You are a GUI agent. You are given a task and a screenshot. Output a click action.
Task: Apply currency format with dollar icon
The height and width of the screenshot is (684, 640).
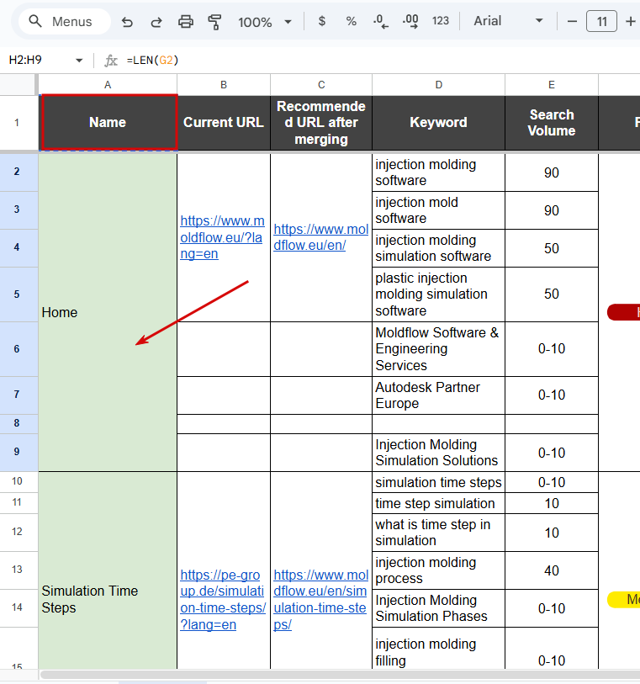click(322, 21)
